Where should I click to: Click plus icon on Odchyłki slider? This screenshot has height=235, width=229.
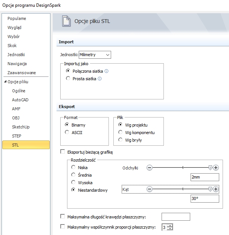pyautogui.click(x=216, y=168)
